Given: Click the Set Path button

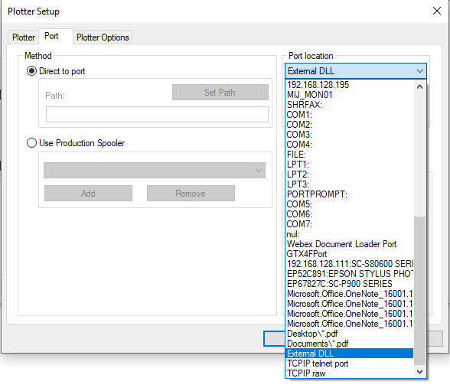Looking at the screenshot, I should pyautogui.click(x=220, y=92).
